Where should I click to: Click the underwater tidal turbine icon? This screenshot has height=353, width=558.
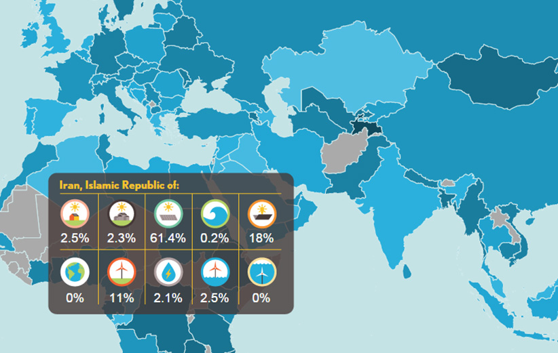pos(262,272)
